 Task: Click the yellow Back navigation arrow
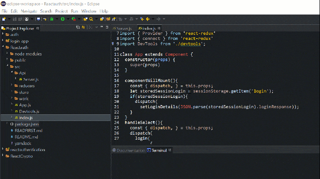(x=148, y=19)
